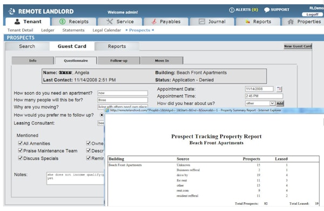Select the Questionnaire sub-tab
Screen dimensions: 324x211
click(76, 61)
